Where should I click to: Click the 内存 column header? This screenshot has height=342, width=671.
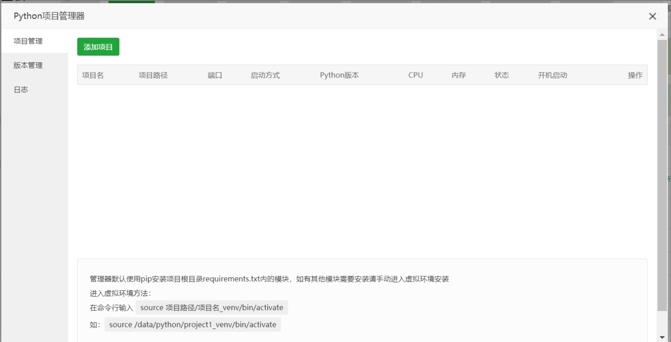(x=459, y=75)
